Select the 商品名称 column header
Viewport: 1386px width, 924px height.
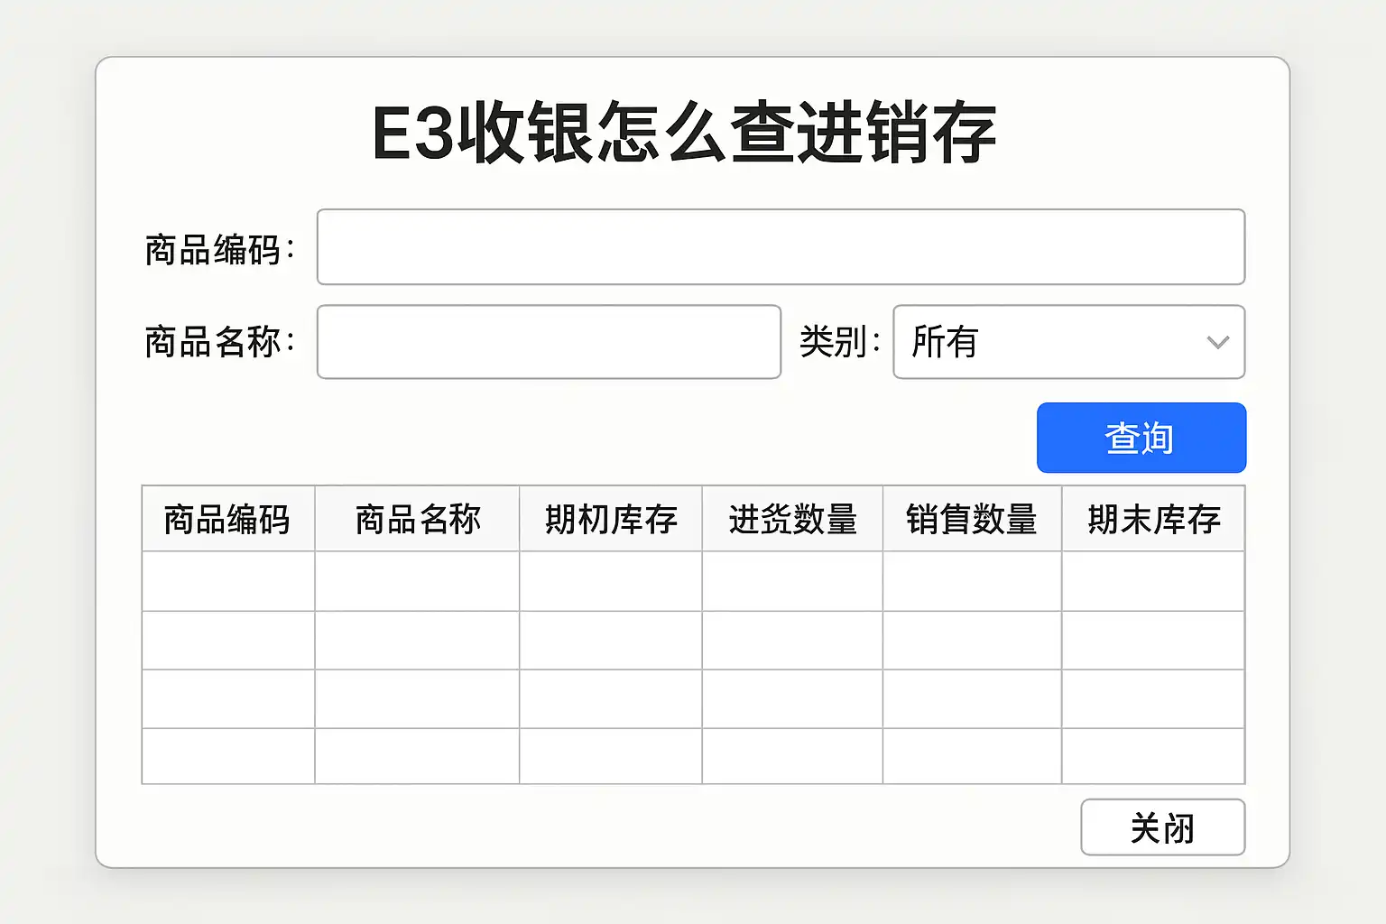(417, 520)
